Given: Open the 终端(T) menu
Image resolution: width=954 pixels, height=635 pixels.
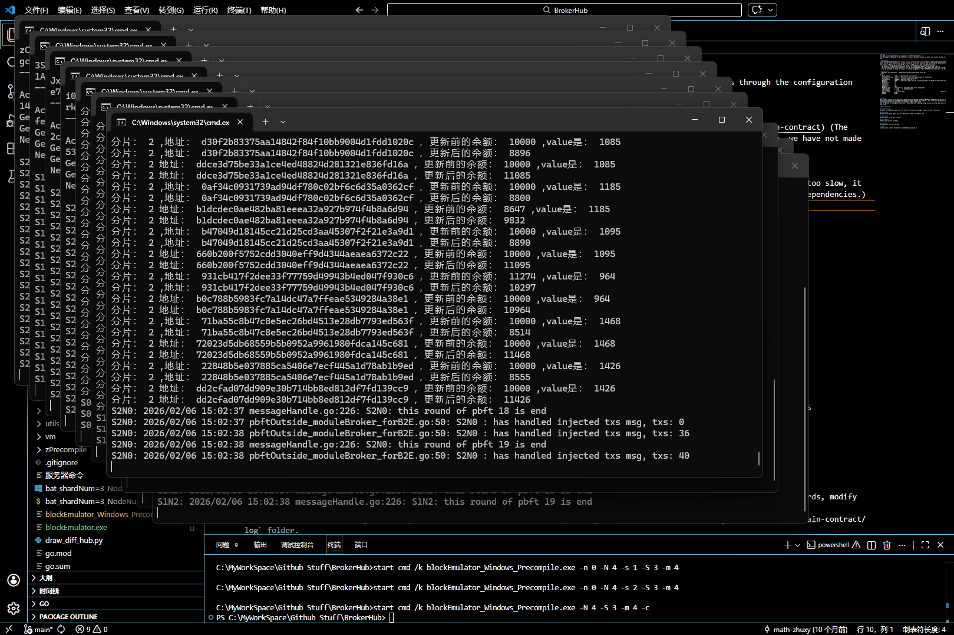Looking at the screenshot, I should coord(239,10).
